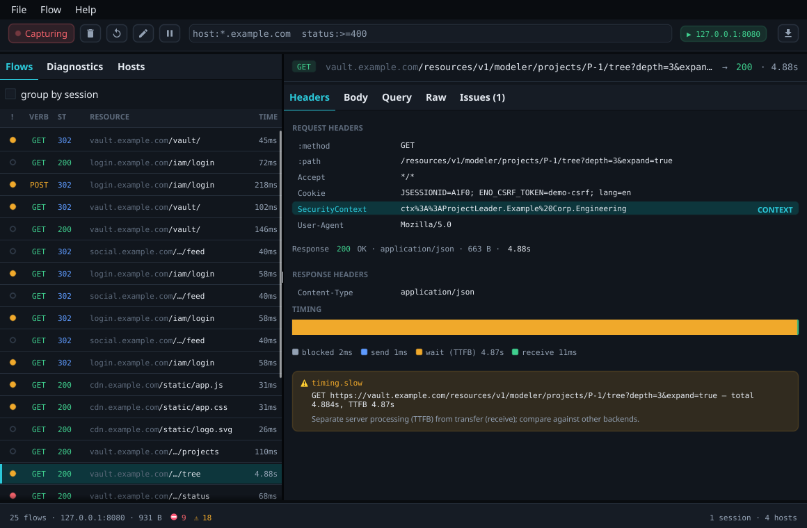The height and width of the screenshot is (528, 807).
Task: Open the File menu
Action: [x=19, y=10]
